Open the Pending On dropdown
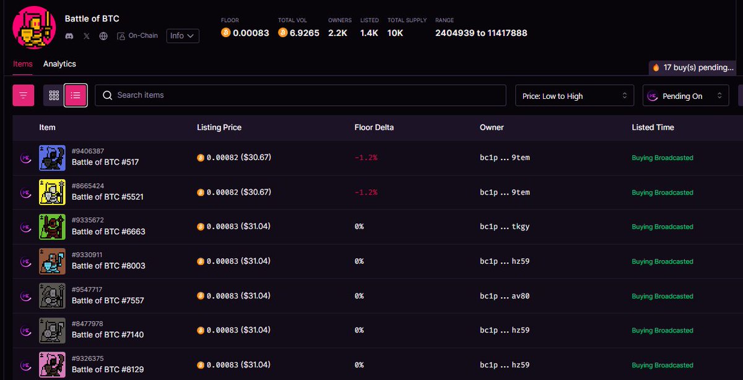 685,96
